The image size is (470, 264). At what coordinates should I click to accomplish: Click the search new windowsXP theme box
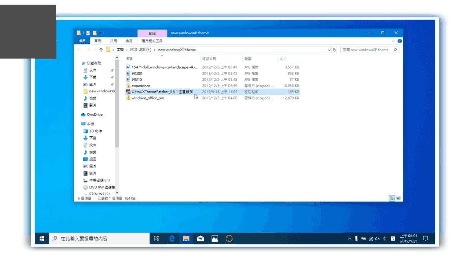(370, 50)
